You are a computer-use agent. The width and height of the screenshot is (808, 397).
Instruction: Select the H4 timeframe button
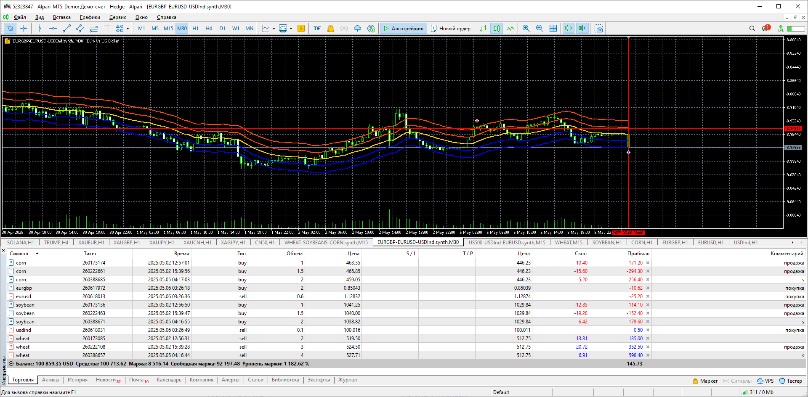point(209,29)
